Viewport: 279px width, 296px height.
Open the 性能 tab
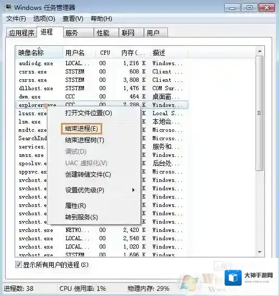106,33
